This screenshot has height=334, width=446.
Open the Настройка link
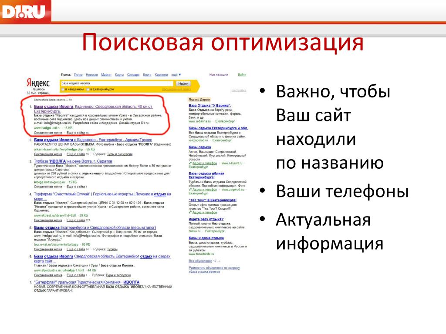pyautogui.click(x=239, y=90)
